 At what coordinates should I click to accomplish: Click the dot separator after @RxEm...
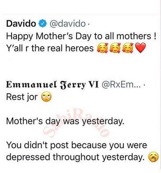144,85
